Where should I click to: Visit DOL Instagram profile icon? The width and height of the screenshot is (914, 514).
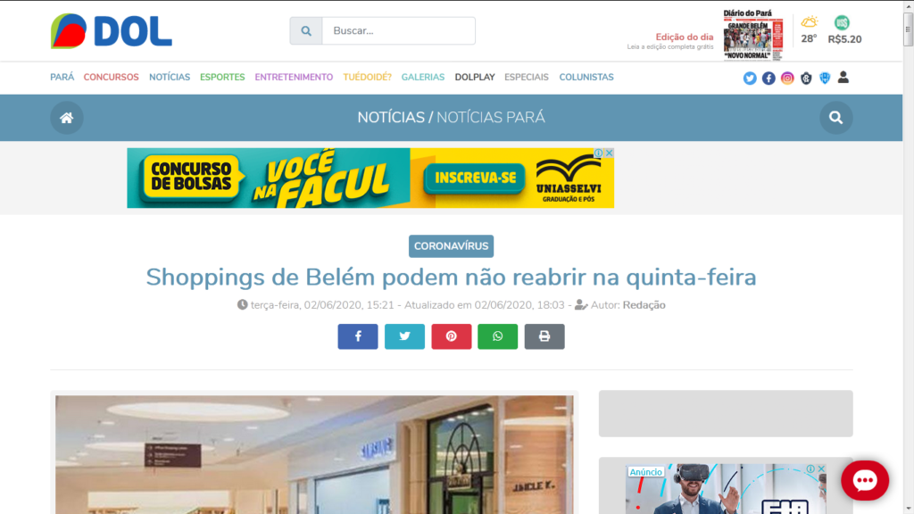(x=787, y=79)
